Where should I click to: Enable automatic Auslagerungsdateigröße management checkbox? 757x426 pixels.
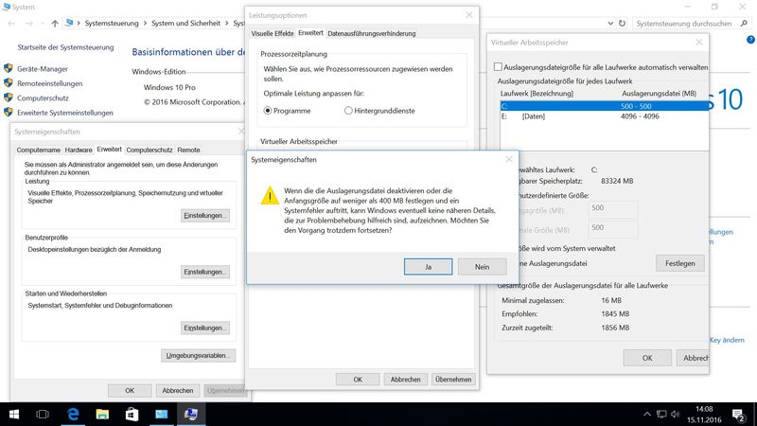pos(498,66)
